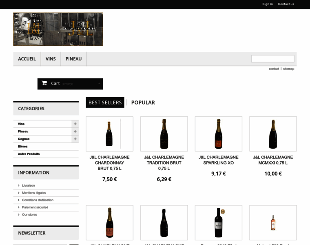Open the Bières category
The image size is (310, 245).
pos(22,147)
